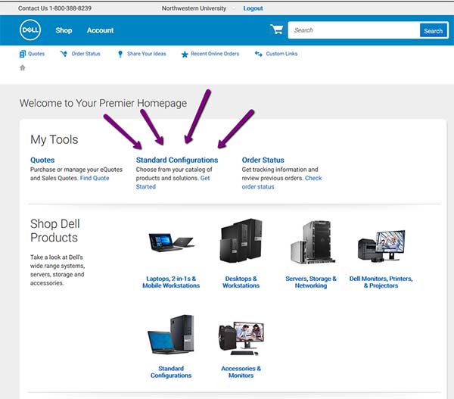This screenshot has height=399, width=454.
Task: Open Standard Configurations link under Shop Dell Products
Action: coord(171,372)
